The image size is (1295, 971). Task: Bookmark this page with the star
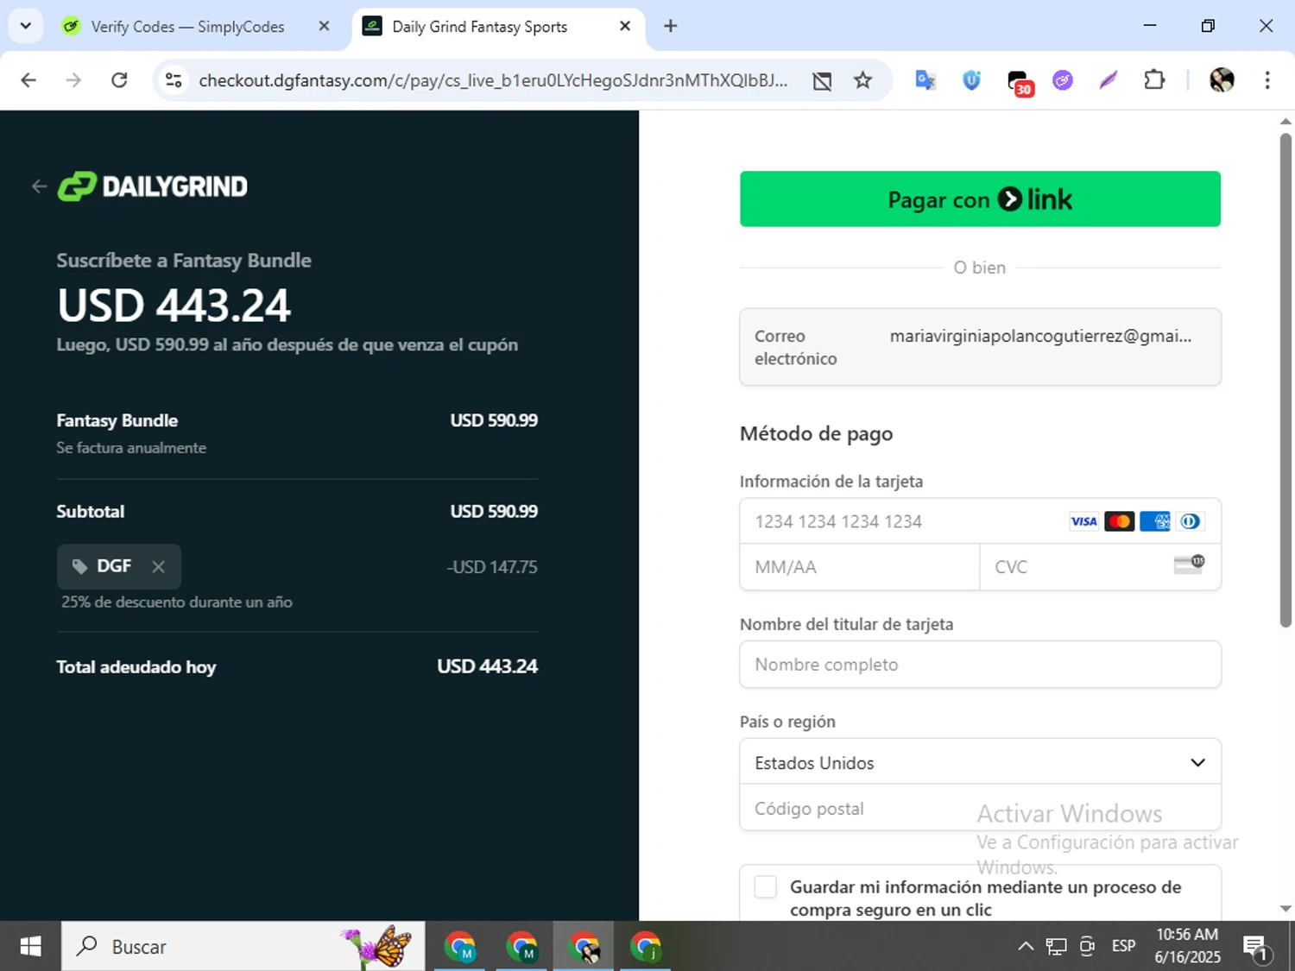pos(862,80)
